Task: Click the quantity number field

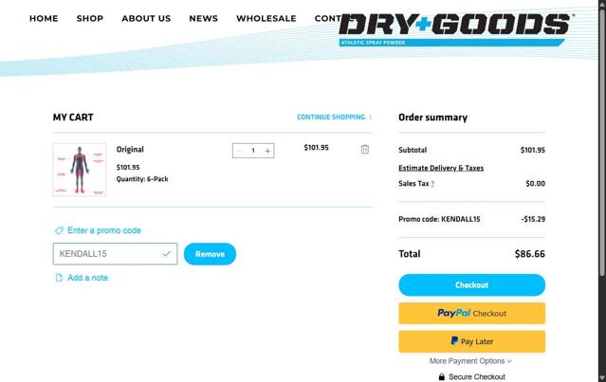Action: click(253, 151)
